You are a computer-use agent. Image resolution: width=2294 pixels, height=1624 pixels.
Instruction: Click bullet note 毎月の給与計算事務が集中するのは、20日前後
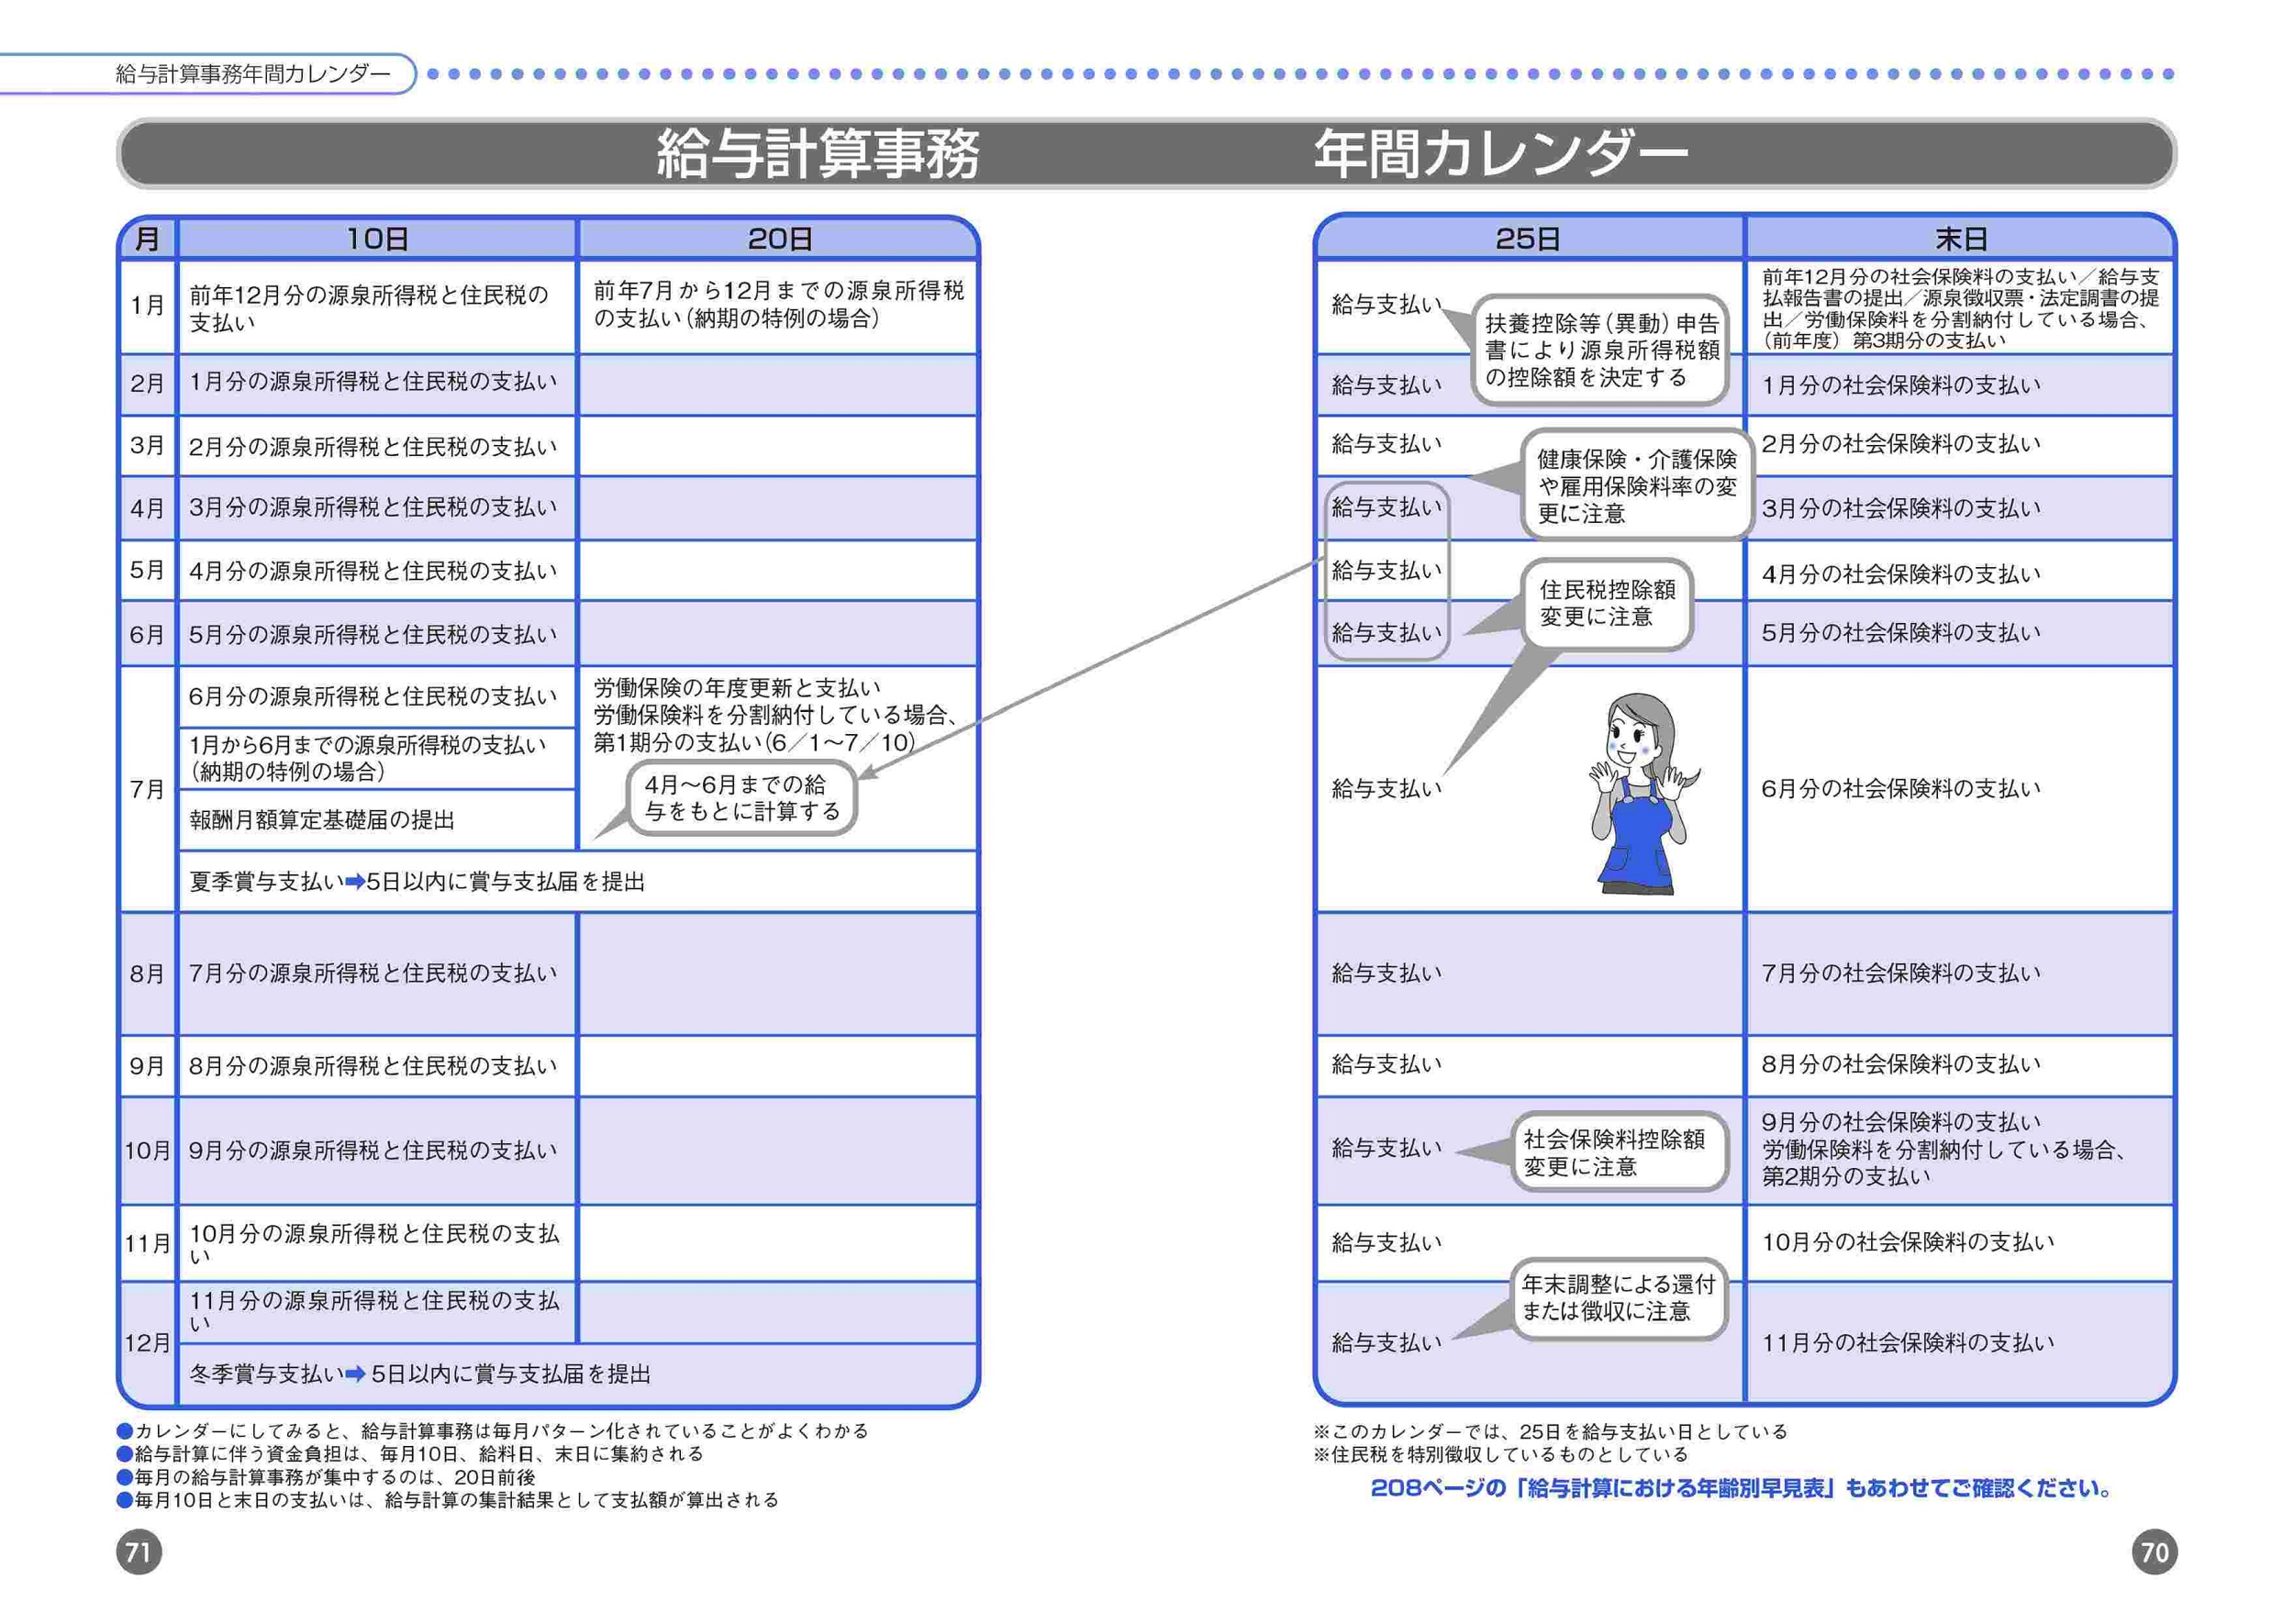[326, 1477]
